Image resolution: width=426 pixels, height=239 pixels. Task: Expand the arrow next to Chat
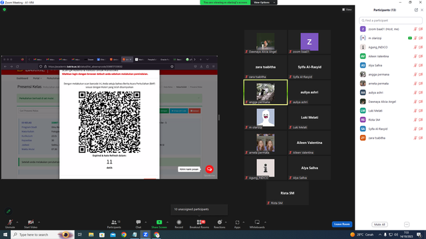[146, 222]
